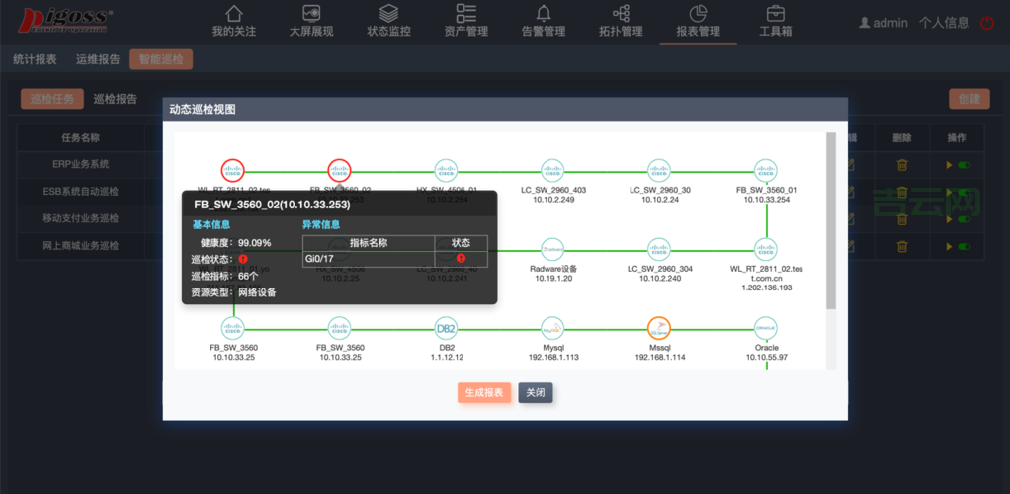Switch to the 巡检报告 tab
This screenshot has width=1010, height=494.
(115, 99)
